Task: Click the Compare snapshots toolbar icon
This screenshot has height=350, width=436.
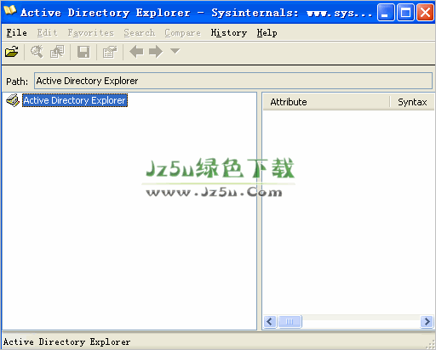Action: pos(57,52)
